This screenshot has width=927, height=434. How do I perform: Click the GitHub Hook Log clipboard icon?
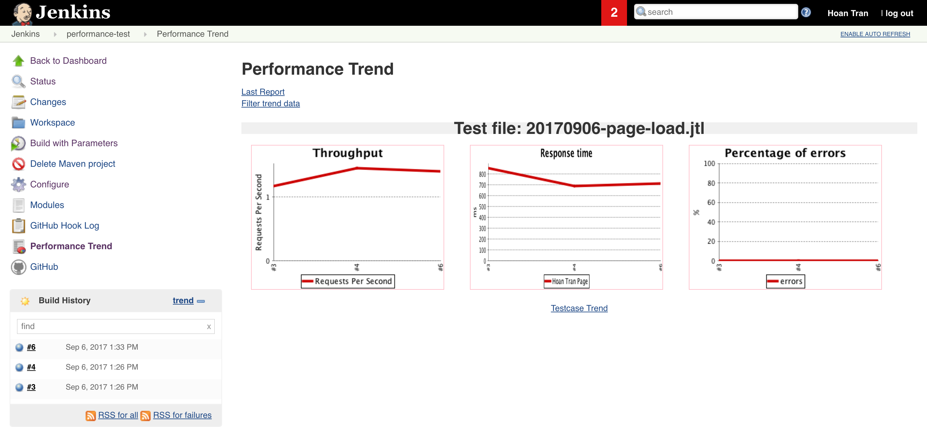coord(18,226)
